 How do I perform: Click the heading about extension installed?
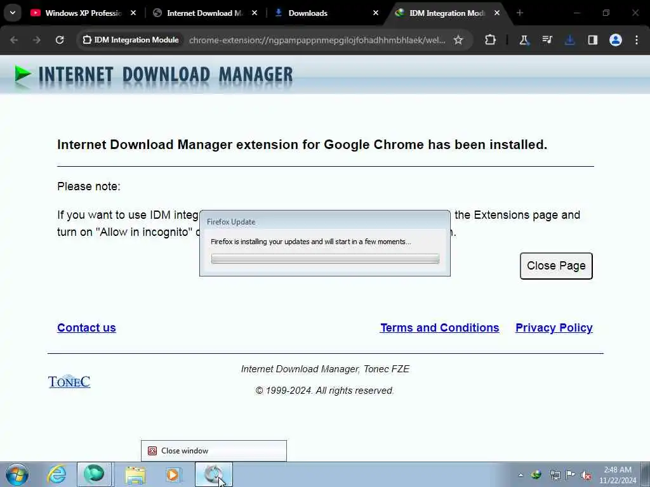coord(302,145)
